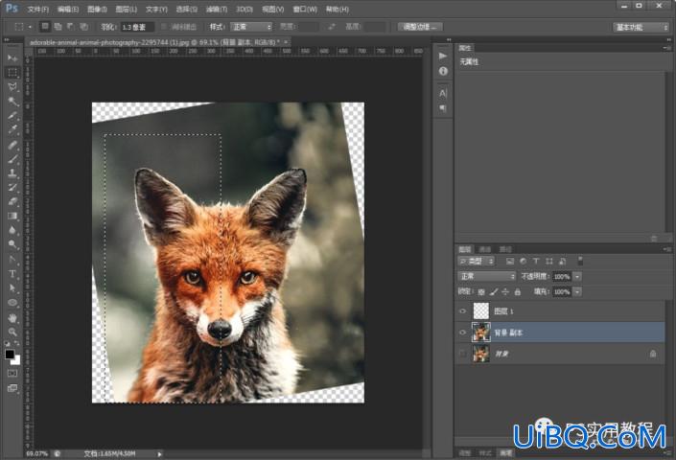Open the Paragraph panel icon
The image size is (676, 460).
tap(443, 108)
